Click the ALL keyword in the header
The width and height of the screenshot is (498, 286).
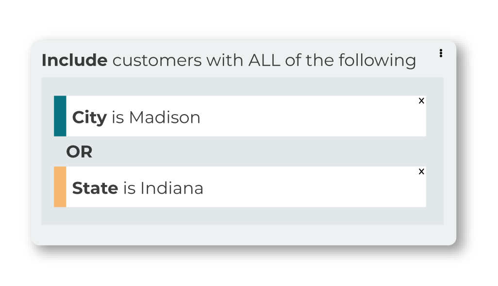pyautogui.click(x=264, y=60)
